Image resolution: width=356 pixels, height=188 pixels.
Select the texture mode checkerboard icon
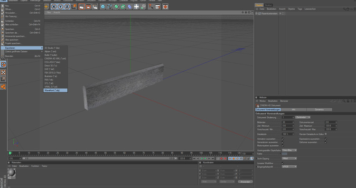(3, 72)
